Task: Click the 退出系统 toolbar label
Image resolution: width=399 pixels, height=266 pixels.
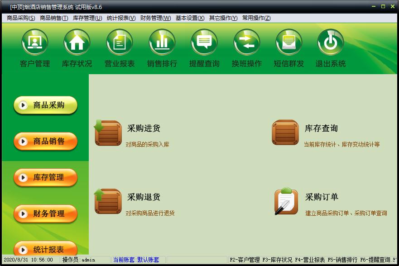Action: [331, 63]
